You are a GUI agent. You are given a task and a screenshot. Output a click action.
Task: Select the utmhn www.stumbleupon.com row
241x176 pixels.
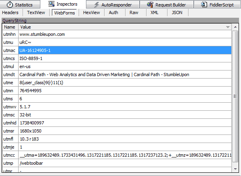click(x=117, y=34)
